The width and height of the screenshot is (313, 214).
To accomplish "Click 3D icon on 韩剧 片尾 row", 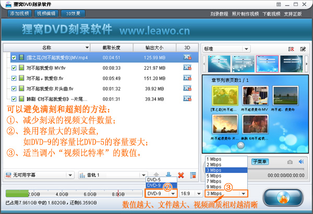I will (187, 98).
